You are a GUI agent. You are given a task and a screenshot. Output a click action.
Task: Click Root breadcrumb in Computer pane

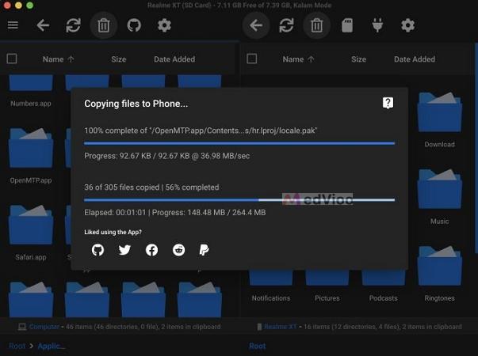[17, 346]
